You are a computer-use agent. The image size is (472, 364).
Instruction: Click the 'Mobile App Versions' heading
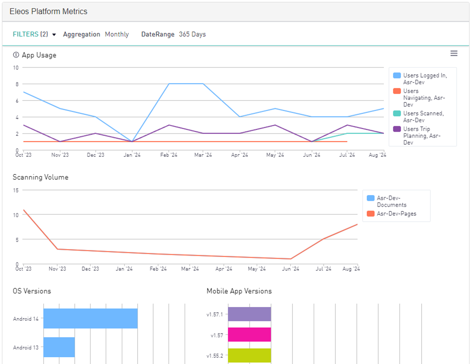click(x=239, y=291)
